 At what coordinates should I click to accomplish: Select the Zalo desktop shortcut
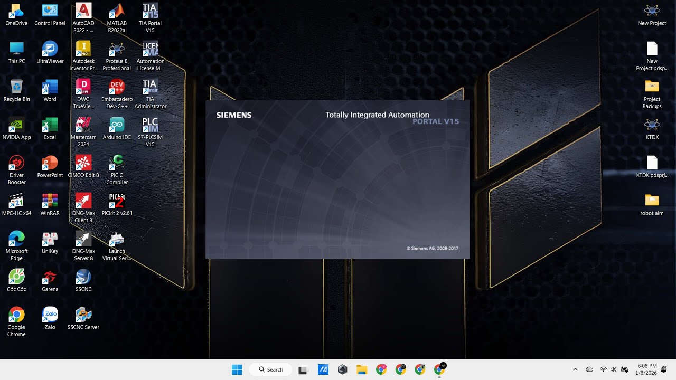click(x=50, y=319)
